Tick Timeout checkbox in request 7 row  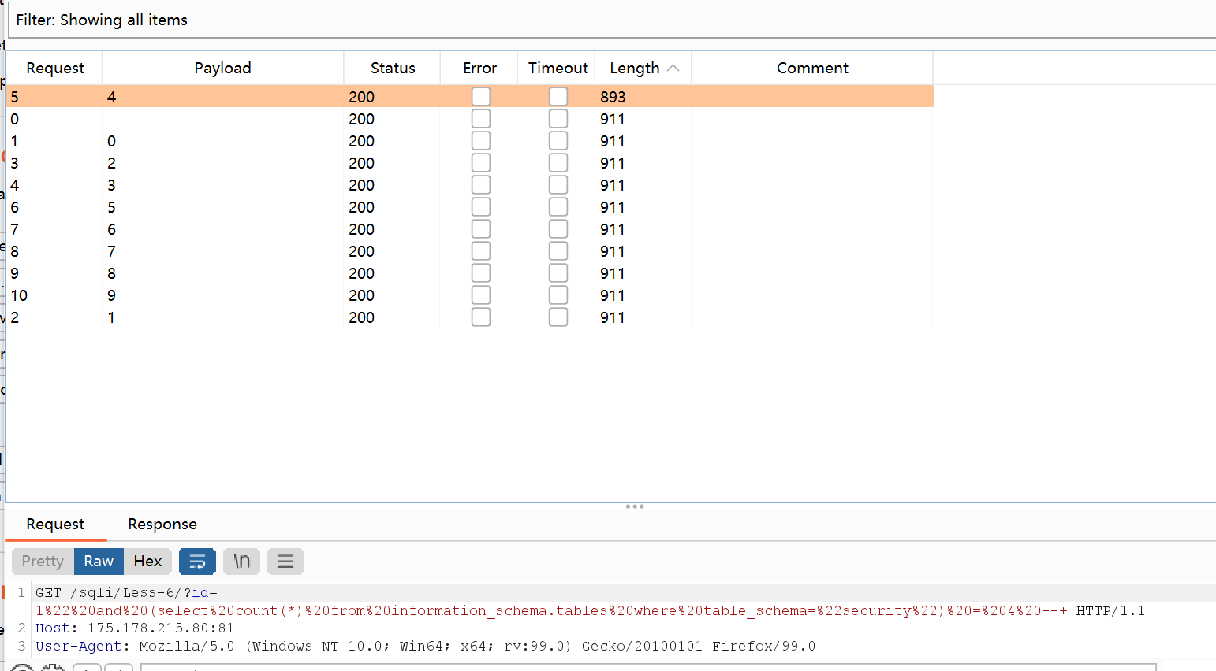click(x=558, y=229)
